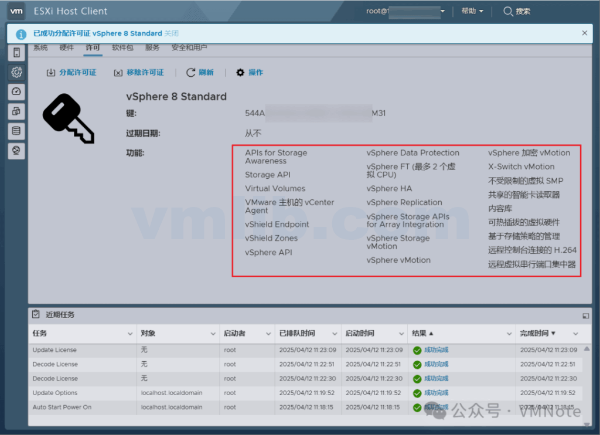Select the Manage gear icon in sidebar
Viewport: 600px width, 435px height.
pyautogui.click(x=16, y=72)
